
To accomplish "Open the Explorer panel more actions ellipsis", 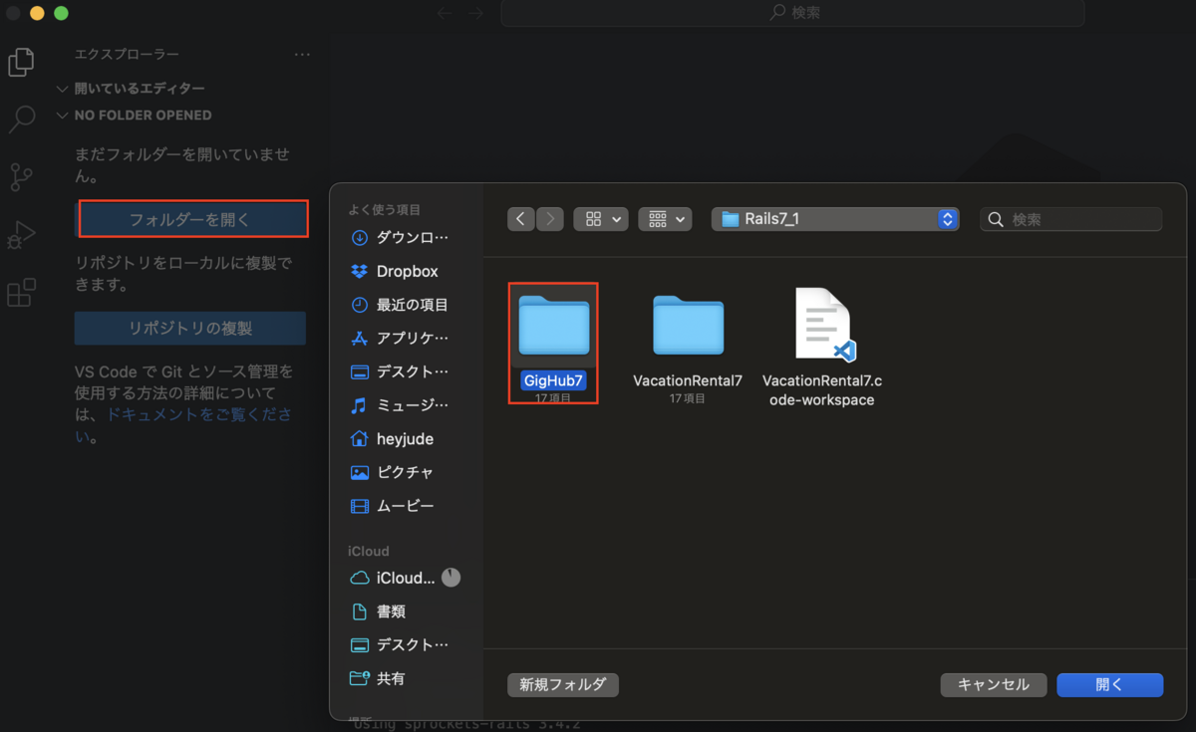I will [302, 54].
